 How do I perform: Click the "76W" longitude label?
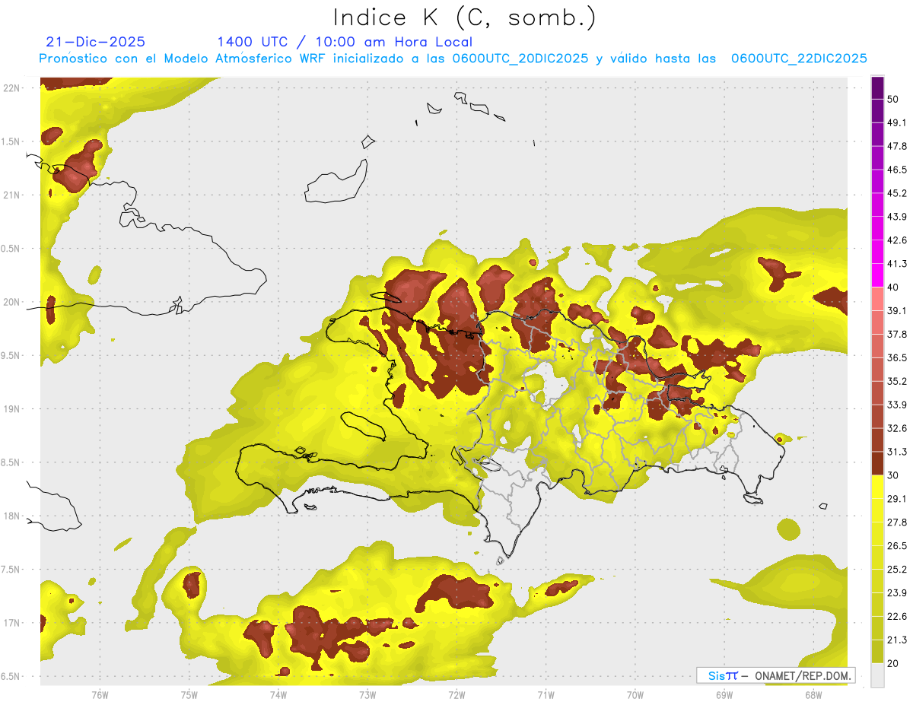[x=100, y=695]
